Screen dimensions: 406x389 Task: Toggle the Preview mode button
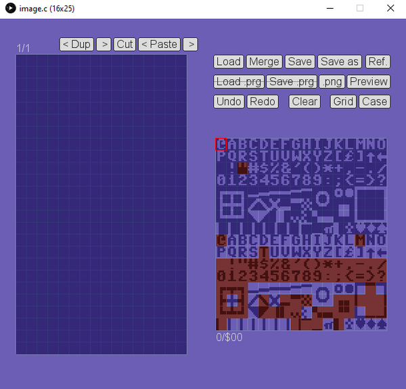tap(369, 82)
